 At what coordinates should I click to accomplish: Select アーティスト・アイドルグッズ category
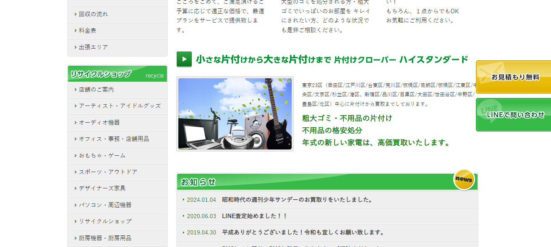click(x=120, y=106)
